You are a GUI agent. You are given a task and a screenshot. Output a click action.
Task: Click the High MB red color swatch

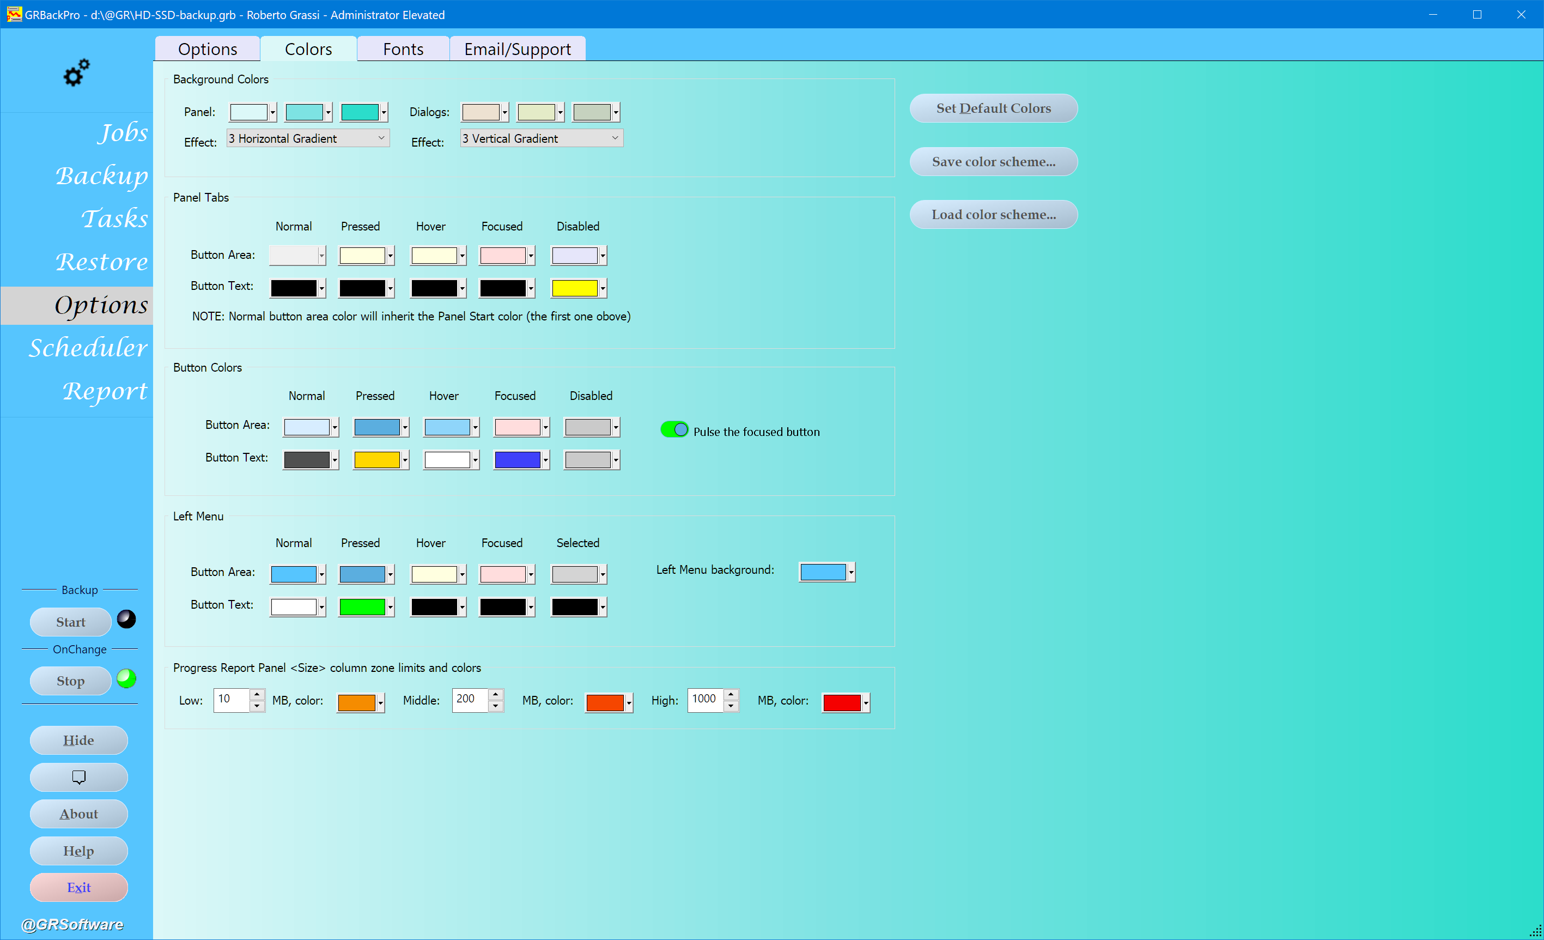click(841, 702)
